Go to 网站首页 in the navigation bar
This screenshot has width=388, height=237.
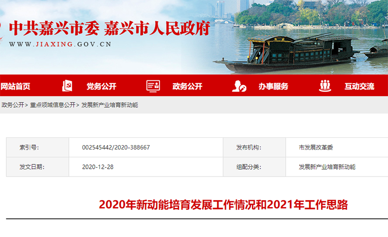[15, 87]
